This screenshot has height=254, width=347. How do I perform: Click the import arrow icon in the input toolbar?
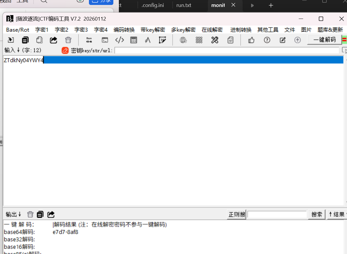[10, 40]
